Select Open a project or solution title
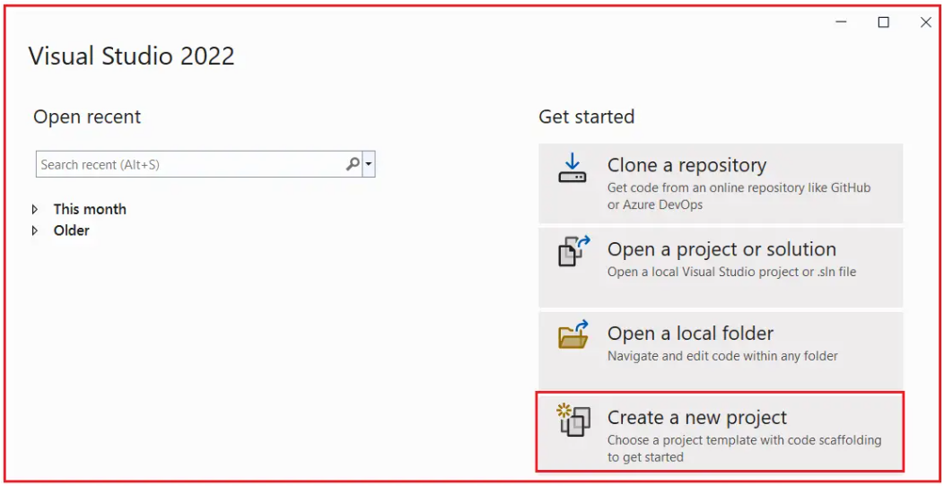Image resolution: width=944 pixels, height=486 pixels. click(721, 249)
